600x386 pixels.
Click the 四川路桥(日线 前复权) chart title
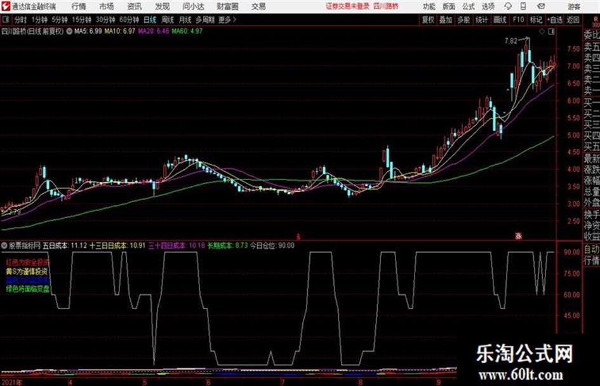[x=32, y=31]
